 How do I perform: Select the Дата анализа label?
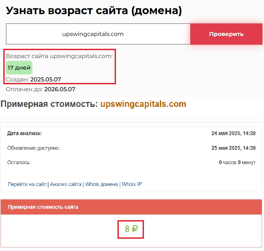[24, 133]
